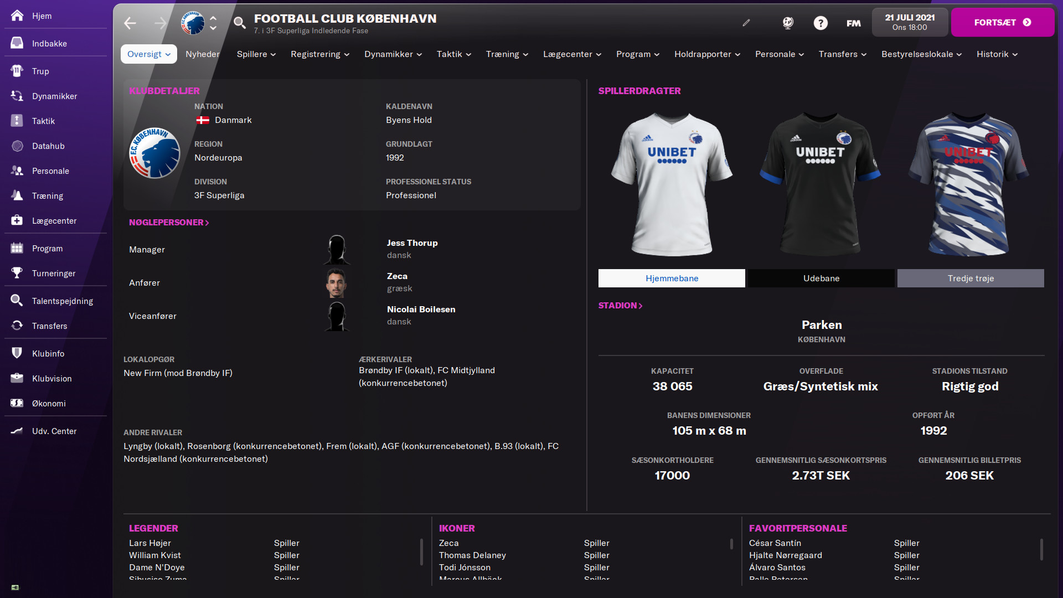Open Lægecenter in the sidebar
Viewport: 1063px width, 598px height.
pyautogui.click(x=54, y=220)
